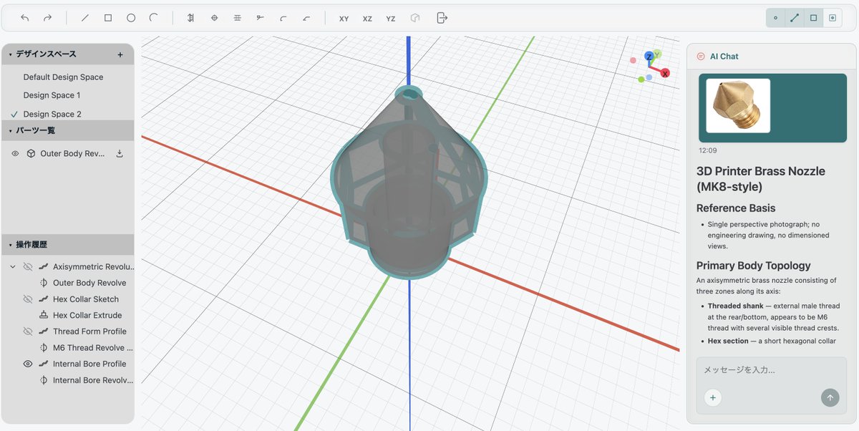The image size is (859, 431).
Task: Hide the Outer Body Revolve part
Action: 15,153
